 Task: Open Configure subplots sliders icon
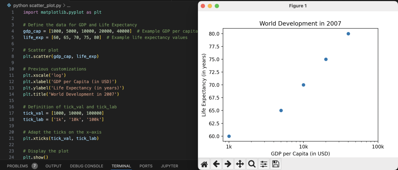tap(264, 164)
